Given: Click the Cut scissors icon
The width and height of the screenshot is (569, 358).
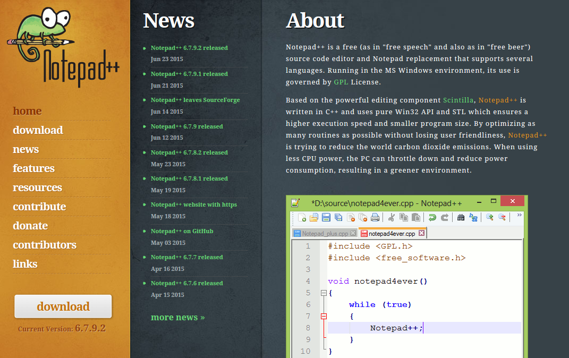Looking at the screenshot, I should point(391,217).
